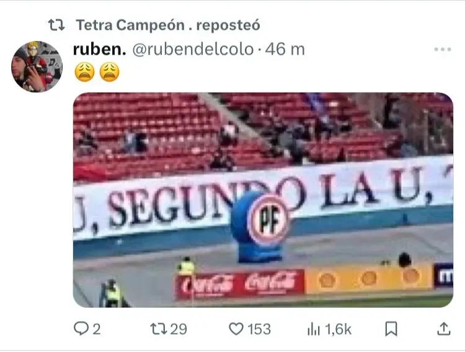Open the @rubendelcolo handle link

(x=193, y=49)
